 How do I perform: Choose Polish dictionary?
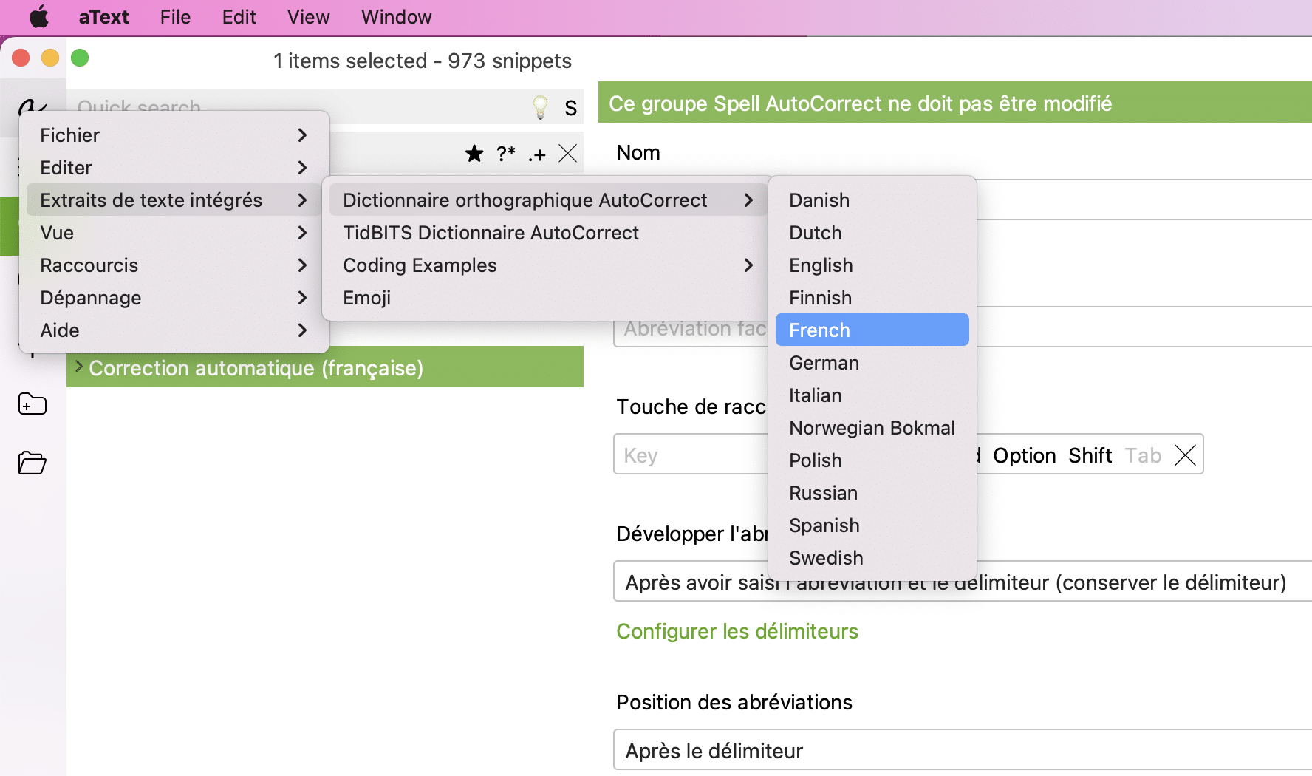click(872, 460)
